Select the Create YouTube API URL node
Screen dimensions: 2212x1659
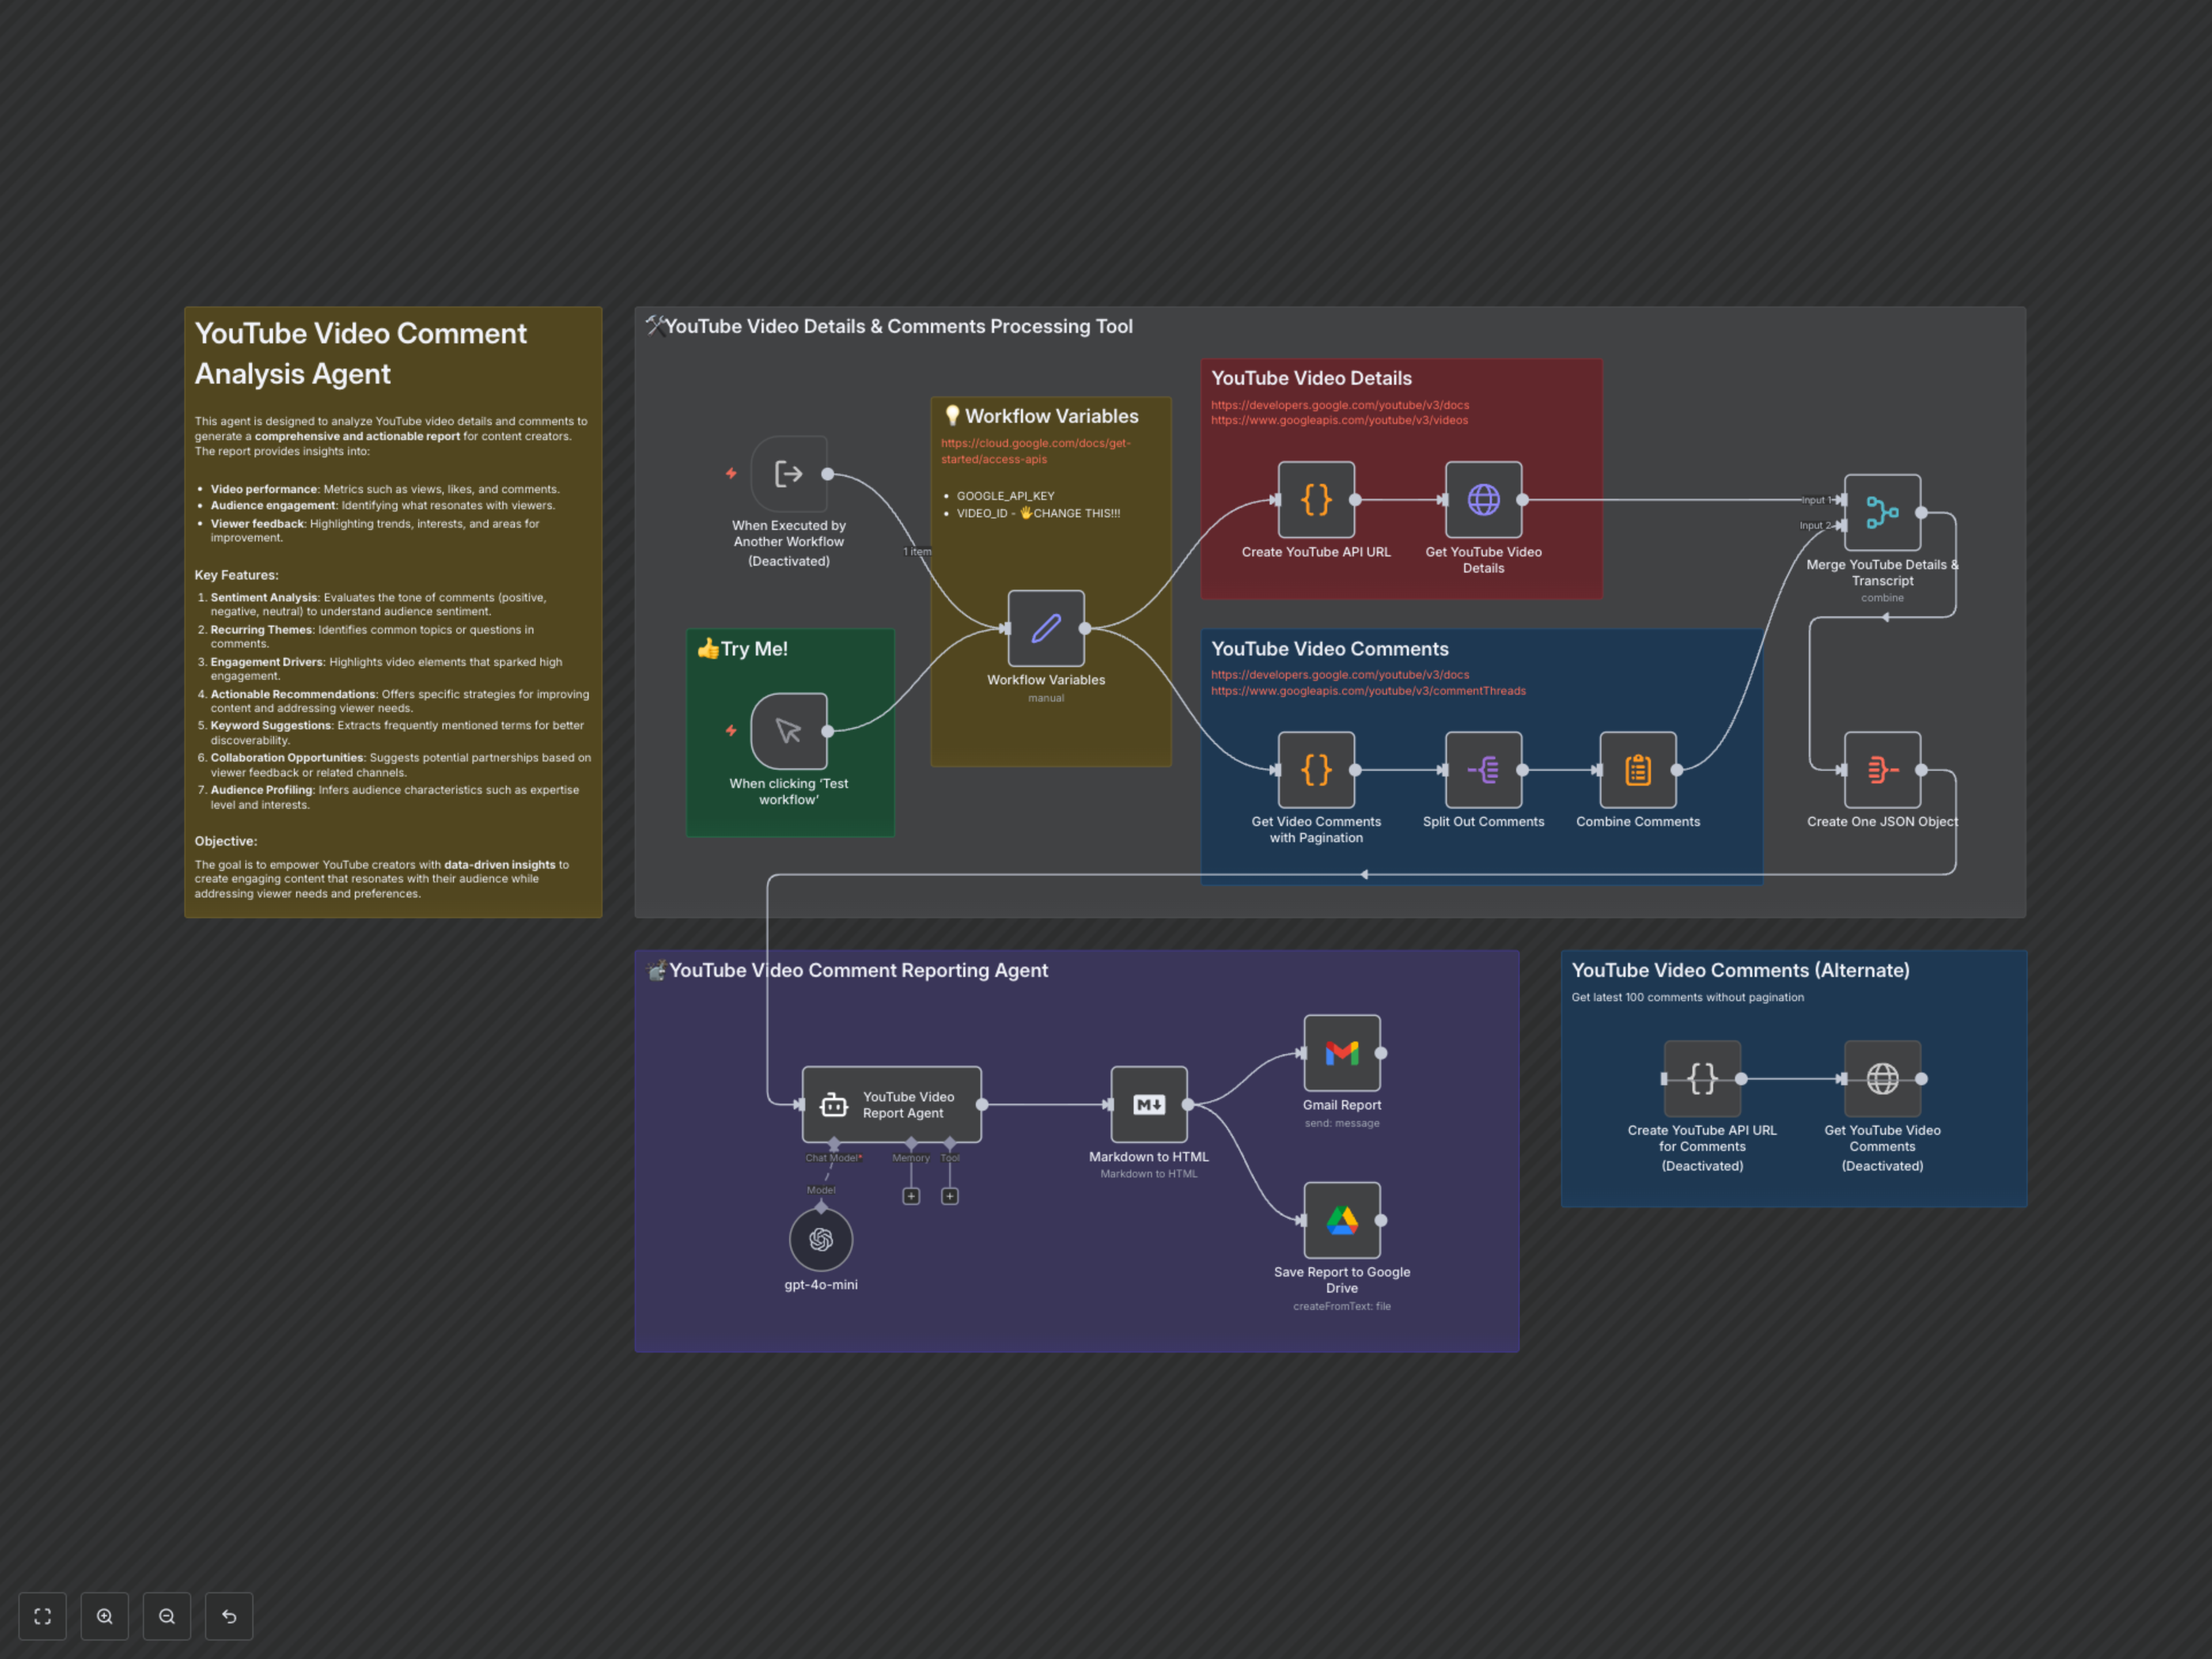click(x=1315, y=499)
